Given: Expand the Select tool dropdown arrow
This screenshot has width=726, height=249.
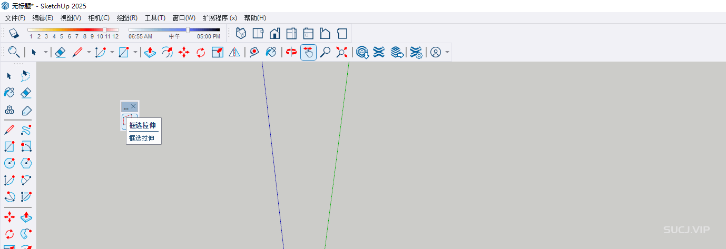Looking at the screenshot, I should [46, 52].
